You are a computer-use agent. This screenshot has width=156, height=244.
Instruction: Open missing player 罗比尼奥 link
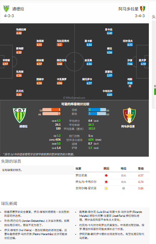click(81, 175)
